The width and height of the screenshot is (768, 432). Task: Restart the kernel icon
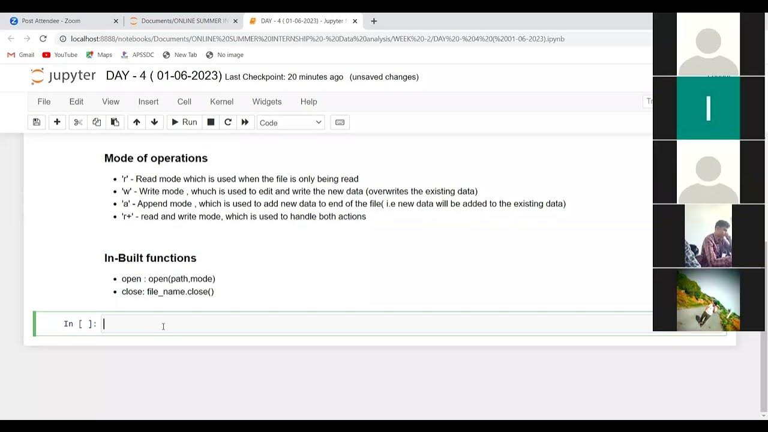click(228, 122)
